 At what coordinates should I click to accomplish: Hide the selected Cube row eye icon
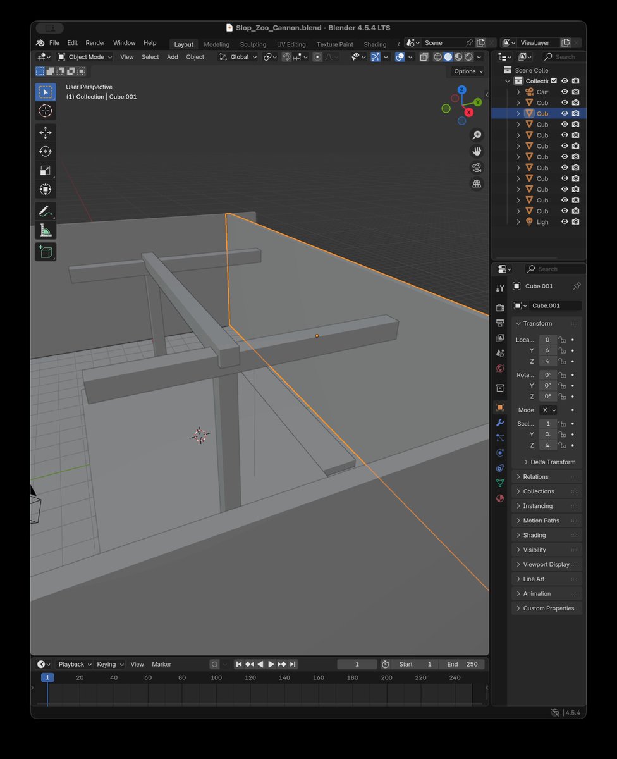(565, 114)
